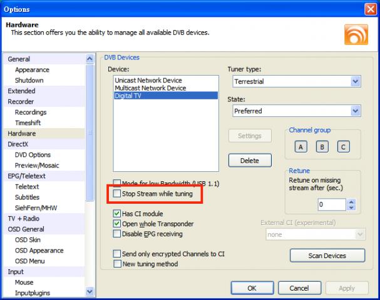Tick the New tuning method checkbox
This screenshot has width=380, height=300.
pos(117,264)
